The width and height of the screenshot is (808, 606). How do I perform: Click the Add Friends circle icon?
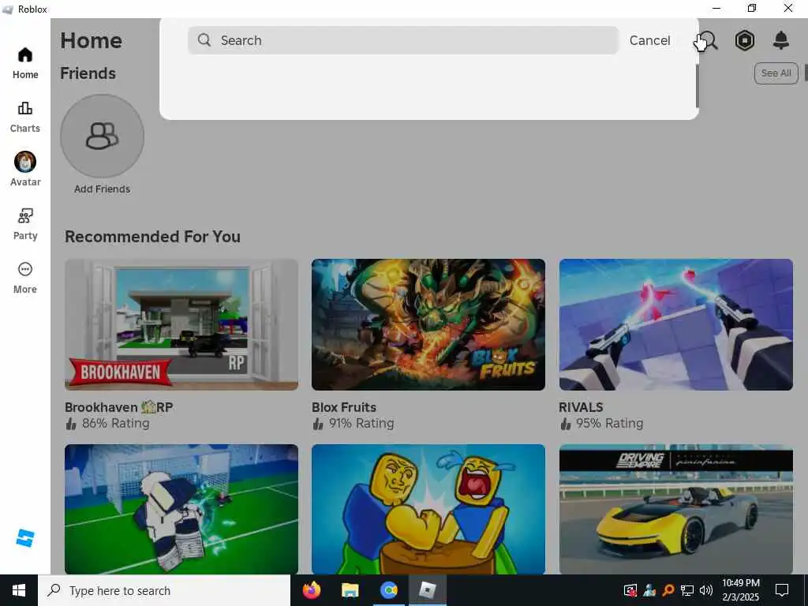tap(102, 136)
